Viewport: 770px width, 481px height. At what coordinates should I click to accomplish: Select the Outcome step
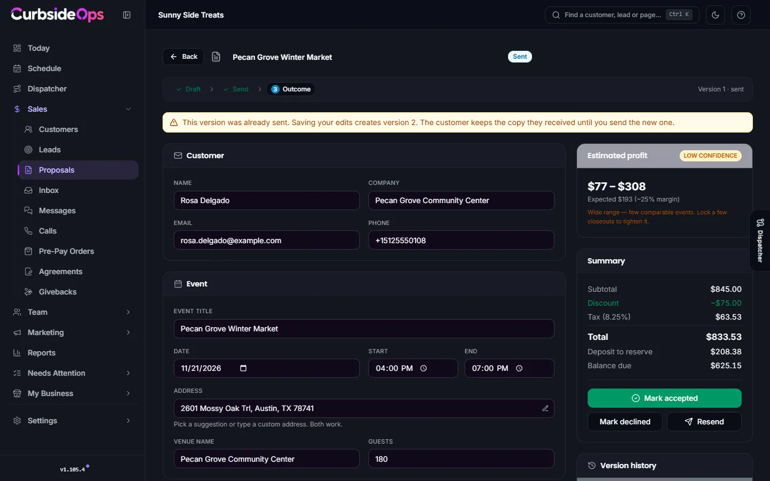[291, 89]
